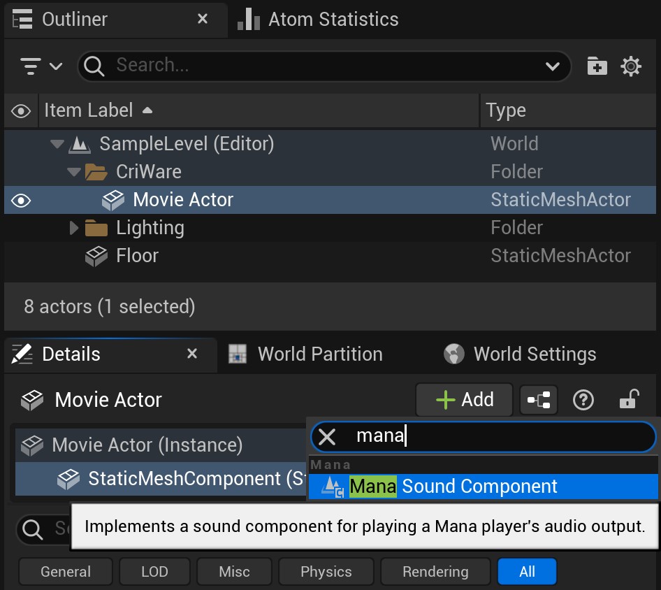
Task: Expand the Lighting folder
Action: click(x=73, y=227)
